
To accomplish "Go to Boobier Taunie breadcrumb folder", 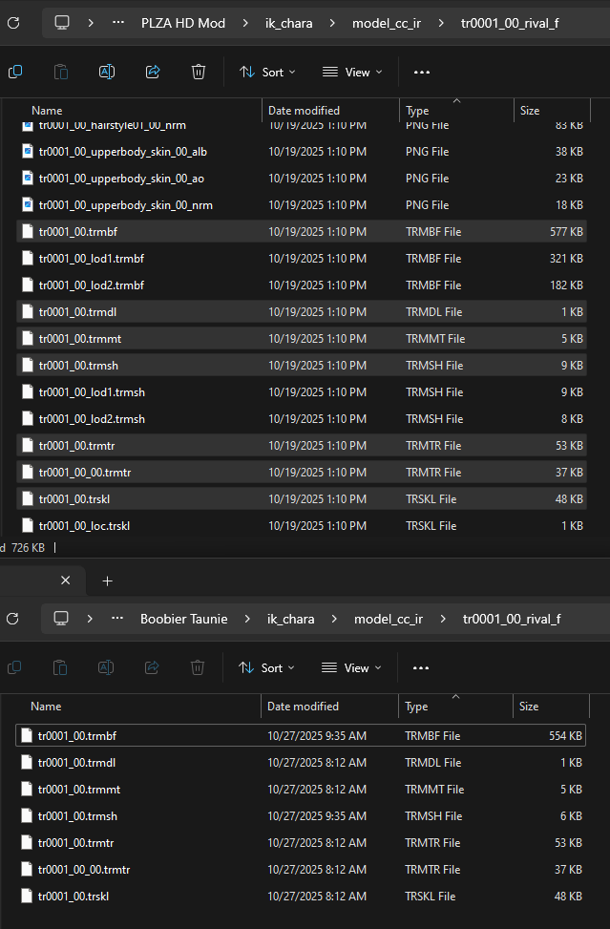I will click(x=183, y=619).
